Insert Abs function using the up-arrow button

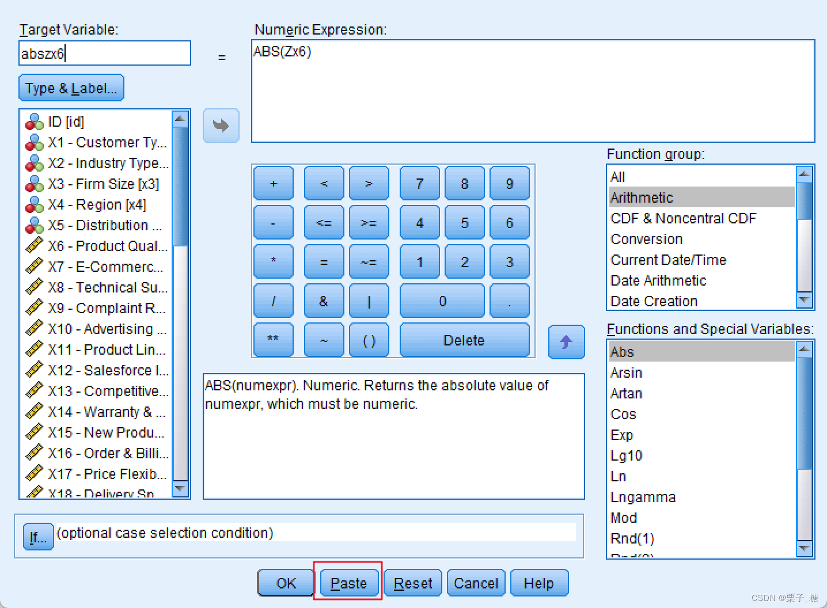pyautogui.click(x=566, y=341)
